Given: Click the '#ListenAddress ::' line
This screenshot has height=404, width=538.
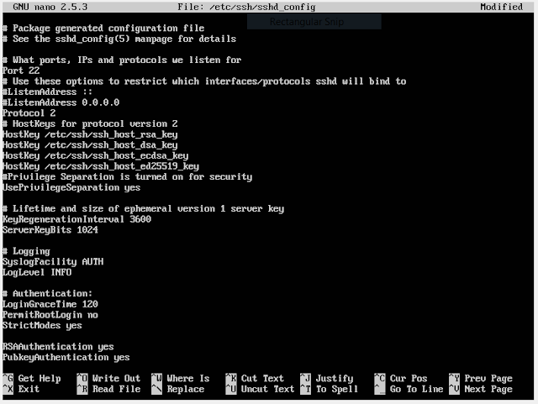Looking at the screenshot, I should coord(47,92).
